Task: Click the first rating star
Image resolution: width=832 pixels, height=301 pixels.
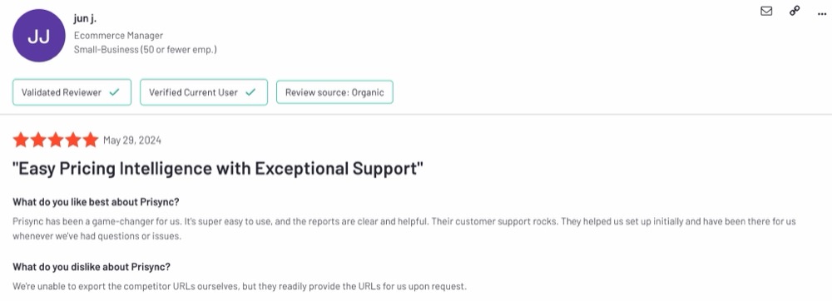Action: pos(21,140)
